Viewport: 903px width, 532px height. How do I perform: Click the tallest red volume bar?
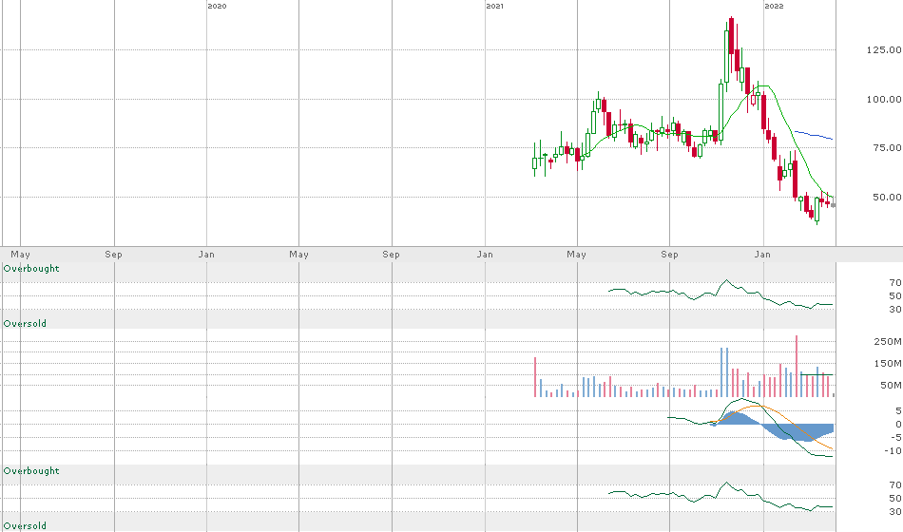point(797,366)
